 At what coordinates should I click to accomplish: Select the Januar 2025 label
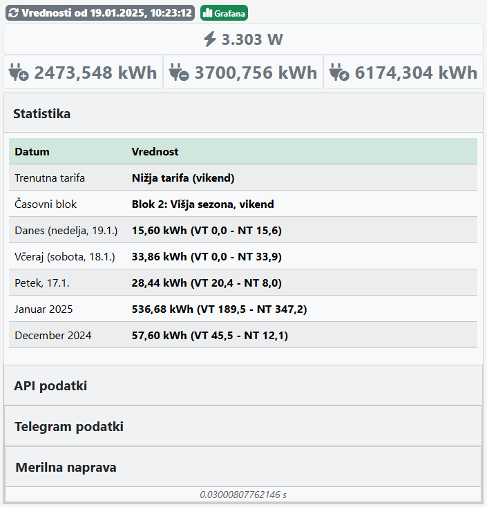click(x=44, y=309)
